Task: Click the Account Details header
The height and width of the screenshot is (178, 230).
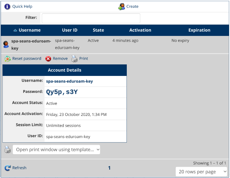Action: click(64, 70)
